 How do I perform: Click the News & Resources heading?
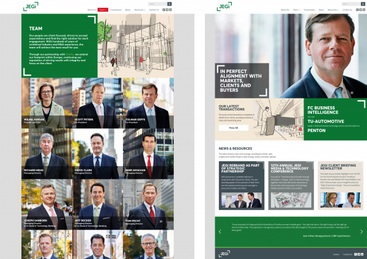point(235,148)
